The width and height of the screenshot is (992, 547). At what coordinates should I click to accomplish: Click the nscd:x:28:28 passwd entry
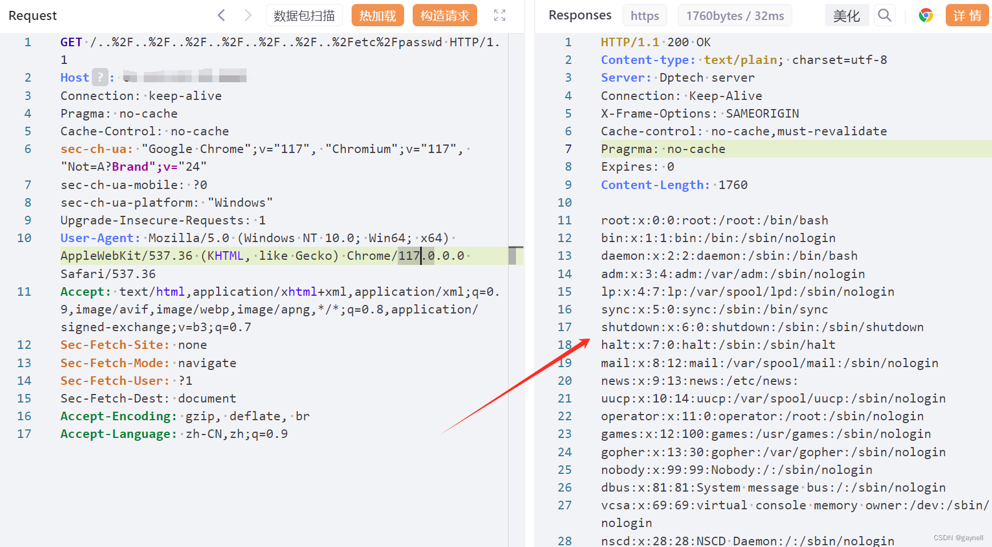(x=748, y=540)
